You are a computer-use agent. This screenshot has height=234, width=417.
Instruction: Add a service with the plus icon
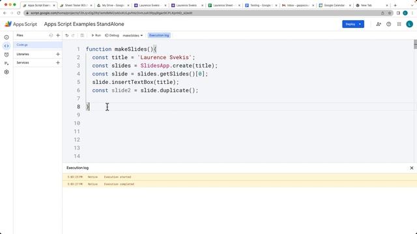pos(58,62)
